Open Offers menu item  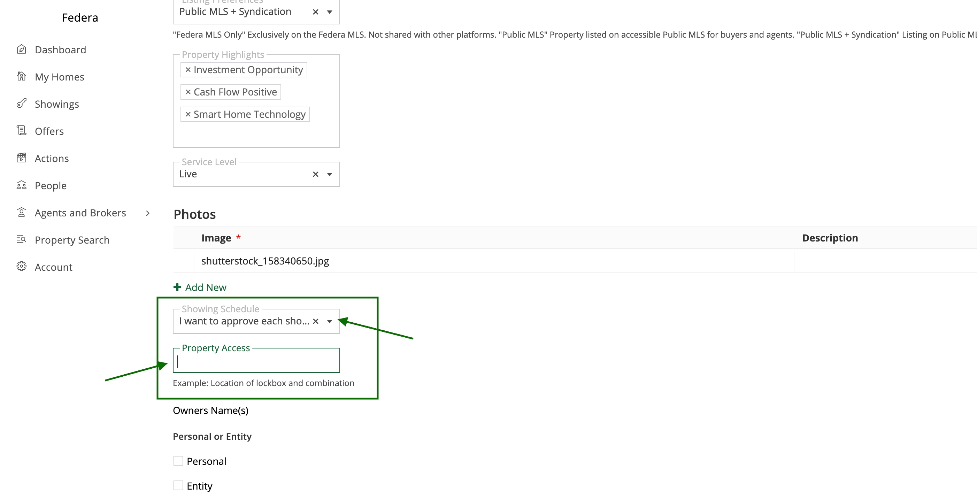coord(49,131)
